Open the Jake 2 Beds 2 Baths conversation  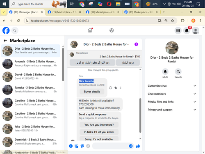31,129
